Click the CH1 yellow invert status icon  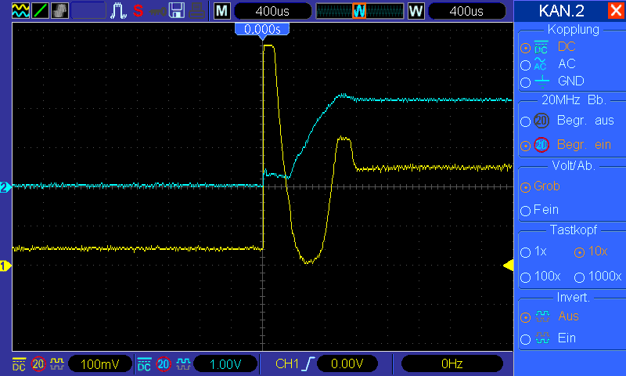pyautogui.click(x=57, y=364)
